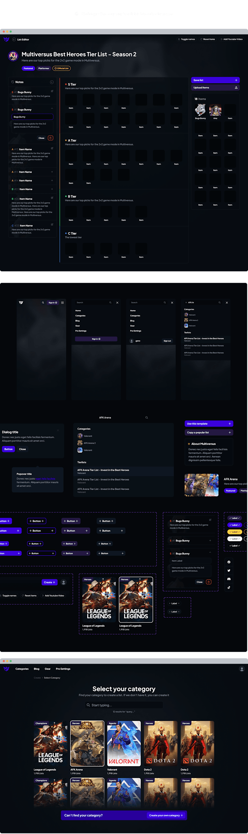Close the Dialog title box with X

click(58, 430)
